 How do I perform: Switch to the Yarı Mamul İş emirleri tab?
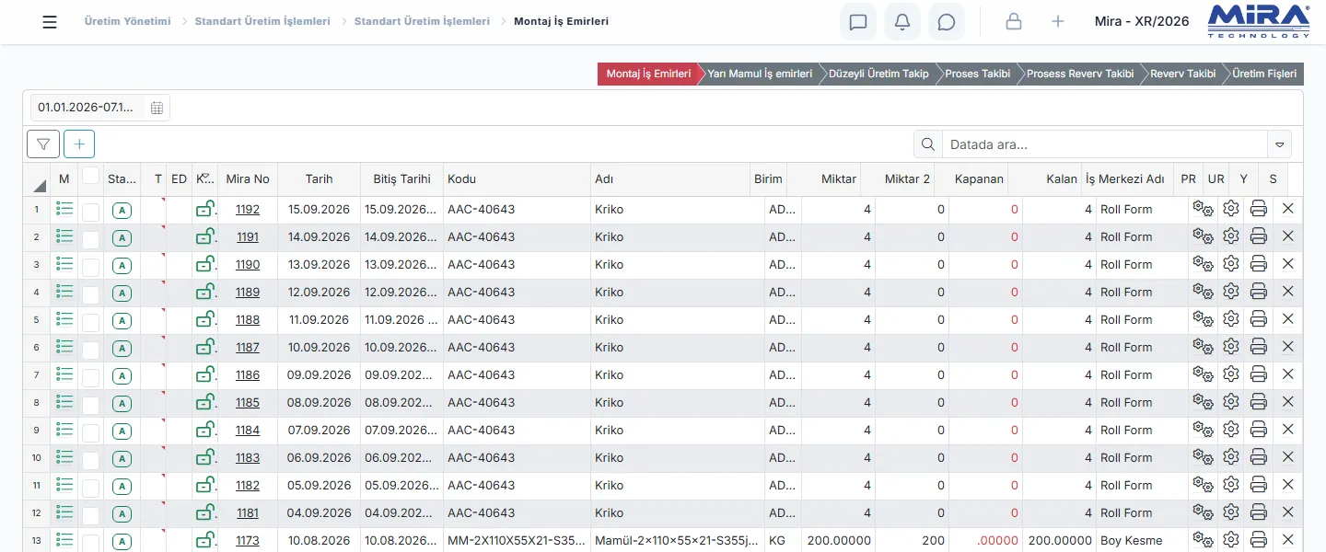tap(760, 74)
